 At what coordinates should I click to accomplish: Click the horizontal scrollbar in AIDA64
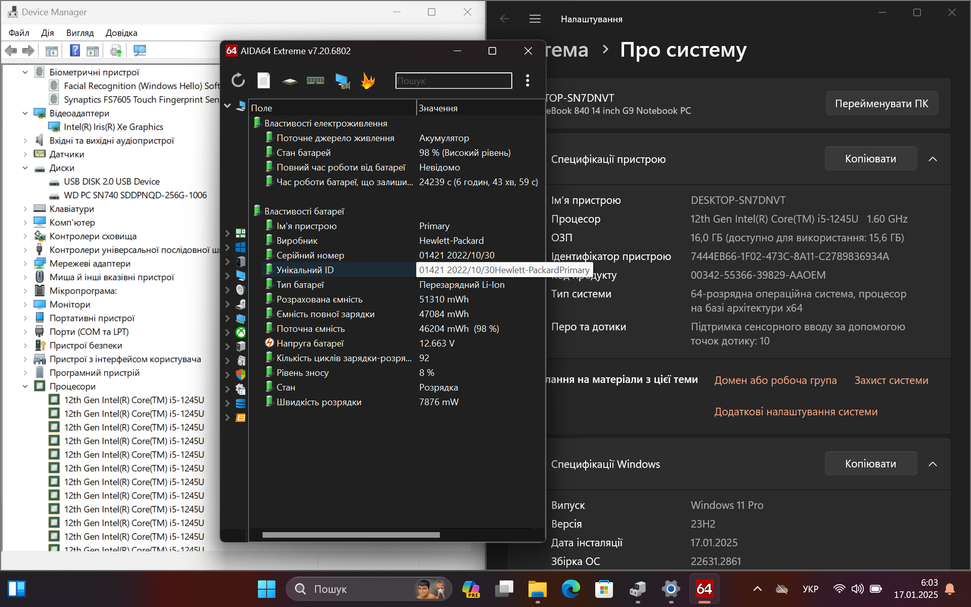[x=351, y=535]
